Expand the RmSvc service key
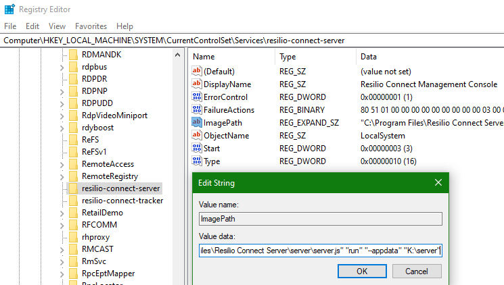This screenshot has width=504, height=285. pyautogui.click(x=63, y=261)
